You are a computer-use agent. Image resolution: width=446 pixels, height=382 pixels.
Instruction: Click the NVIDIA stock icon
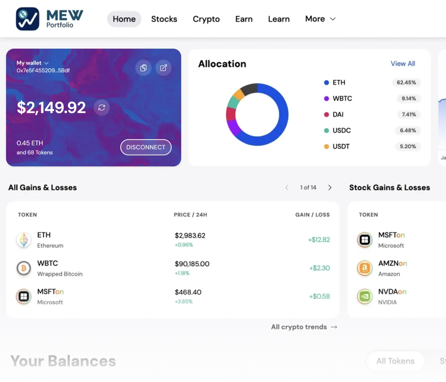coord(365,296)
